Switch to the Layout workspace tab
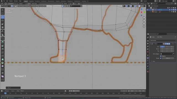177x99 pixels. tap(26, 1)
